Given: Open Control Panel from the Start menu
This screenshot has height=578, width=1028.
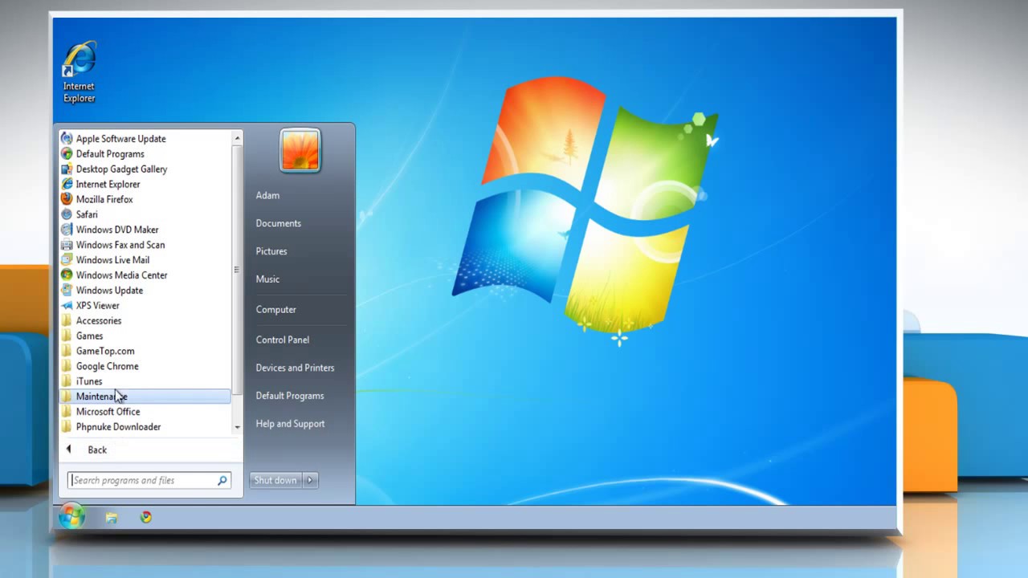Looking at the screenshot, I should coord(282,340).
